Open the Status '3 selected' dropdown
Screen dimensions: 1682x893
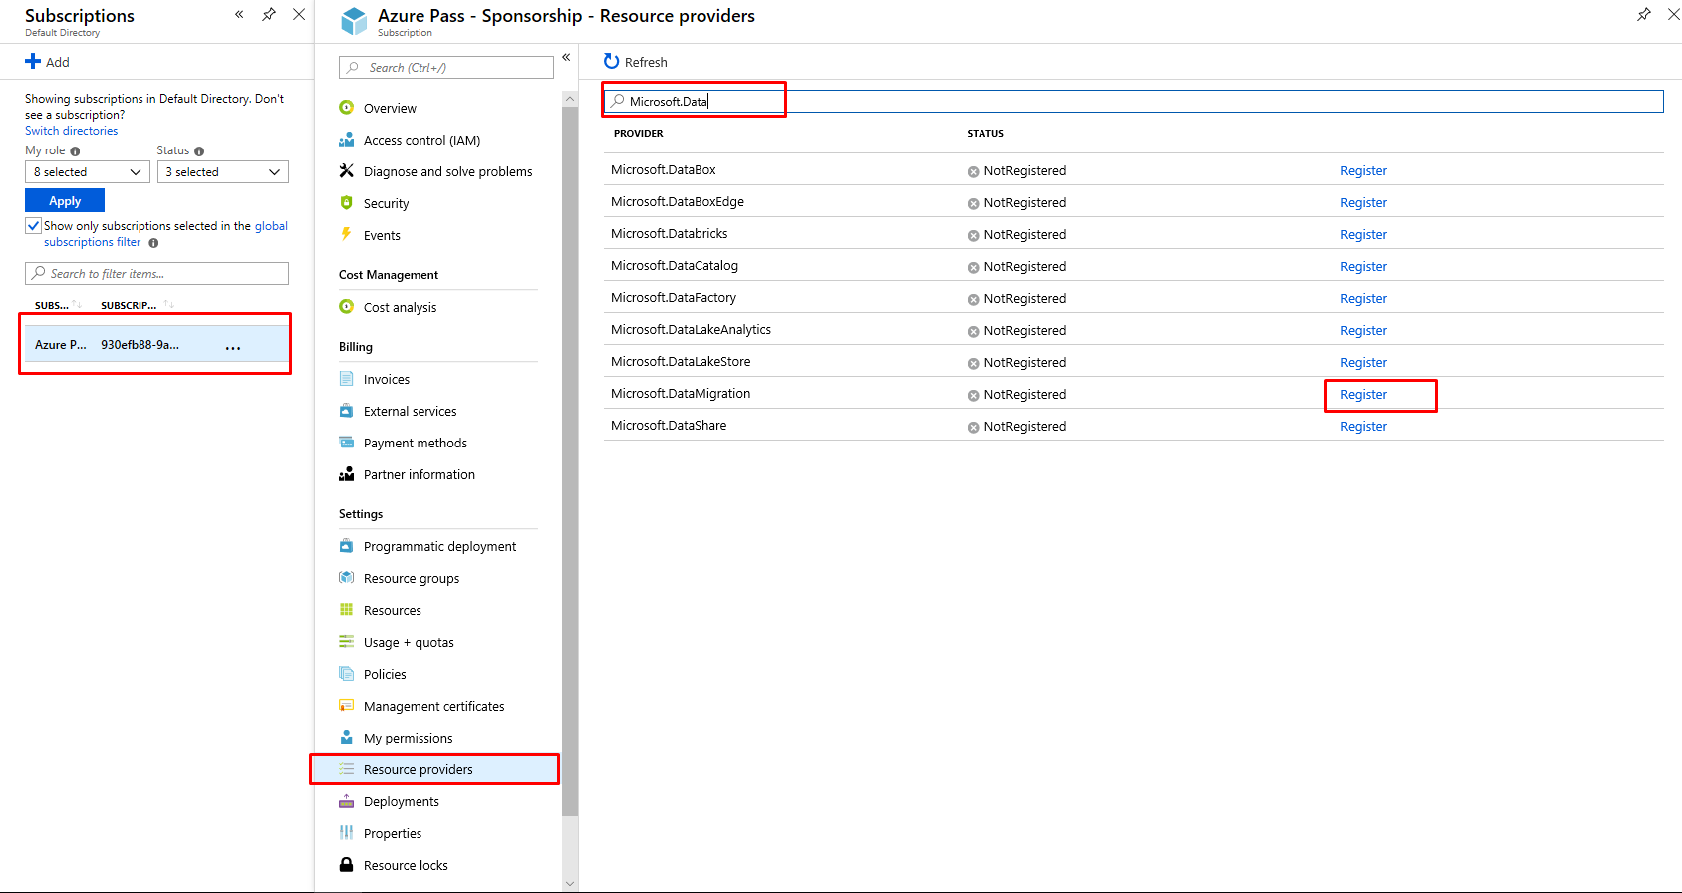tap(223, 172)
